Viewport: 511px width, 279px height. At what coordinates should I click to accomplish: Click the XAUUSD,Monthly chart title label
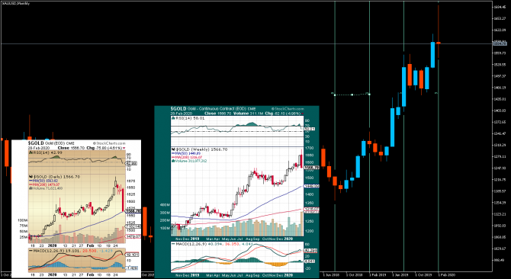[11, 3]
